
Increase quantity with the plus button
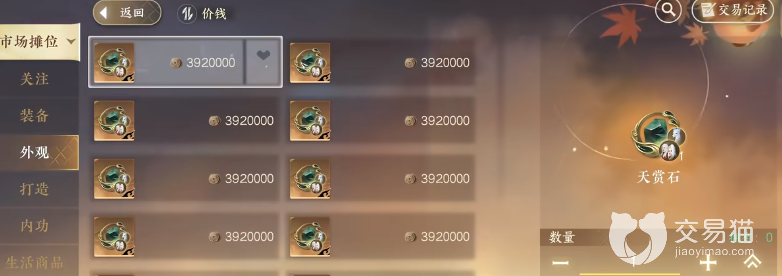pos(708,262)
